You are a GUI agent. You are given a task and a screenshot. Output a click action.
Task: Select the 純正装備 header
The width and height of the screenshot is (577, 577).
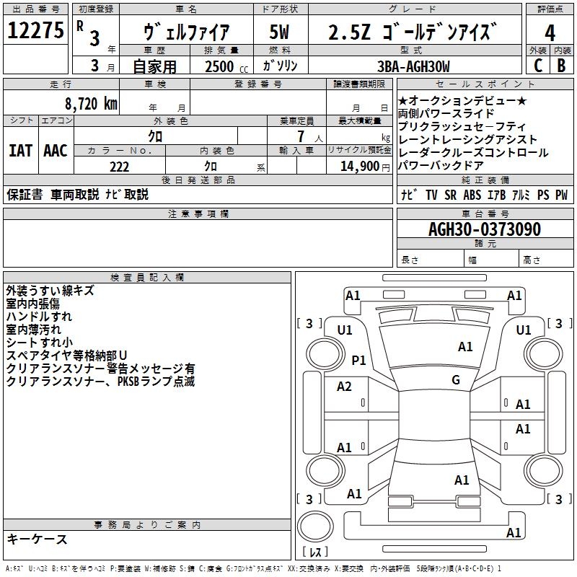coord(485,180)
